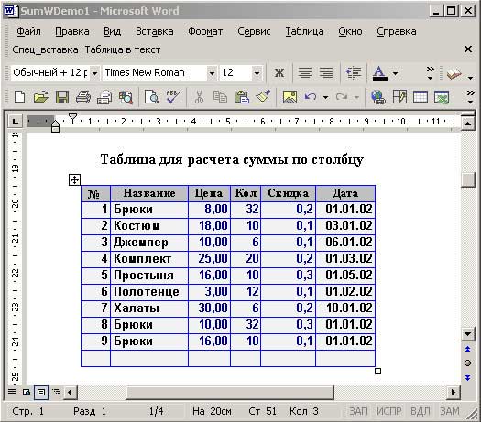Open a file with the Open folder icon
Viewport: 481px width, 422px height.
coord(41,97)
